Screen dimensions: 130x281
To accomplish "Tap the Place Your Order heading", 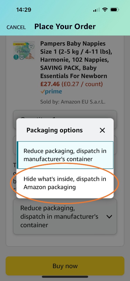I will [65, 27].
